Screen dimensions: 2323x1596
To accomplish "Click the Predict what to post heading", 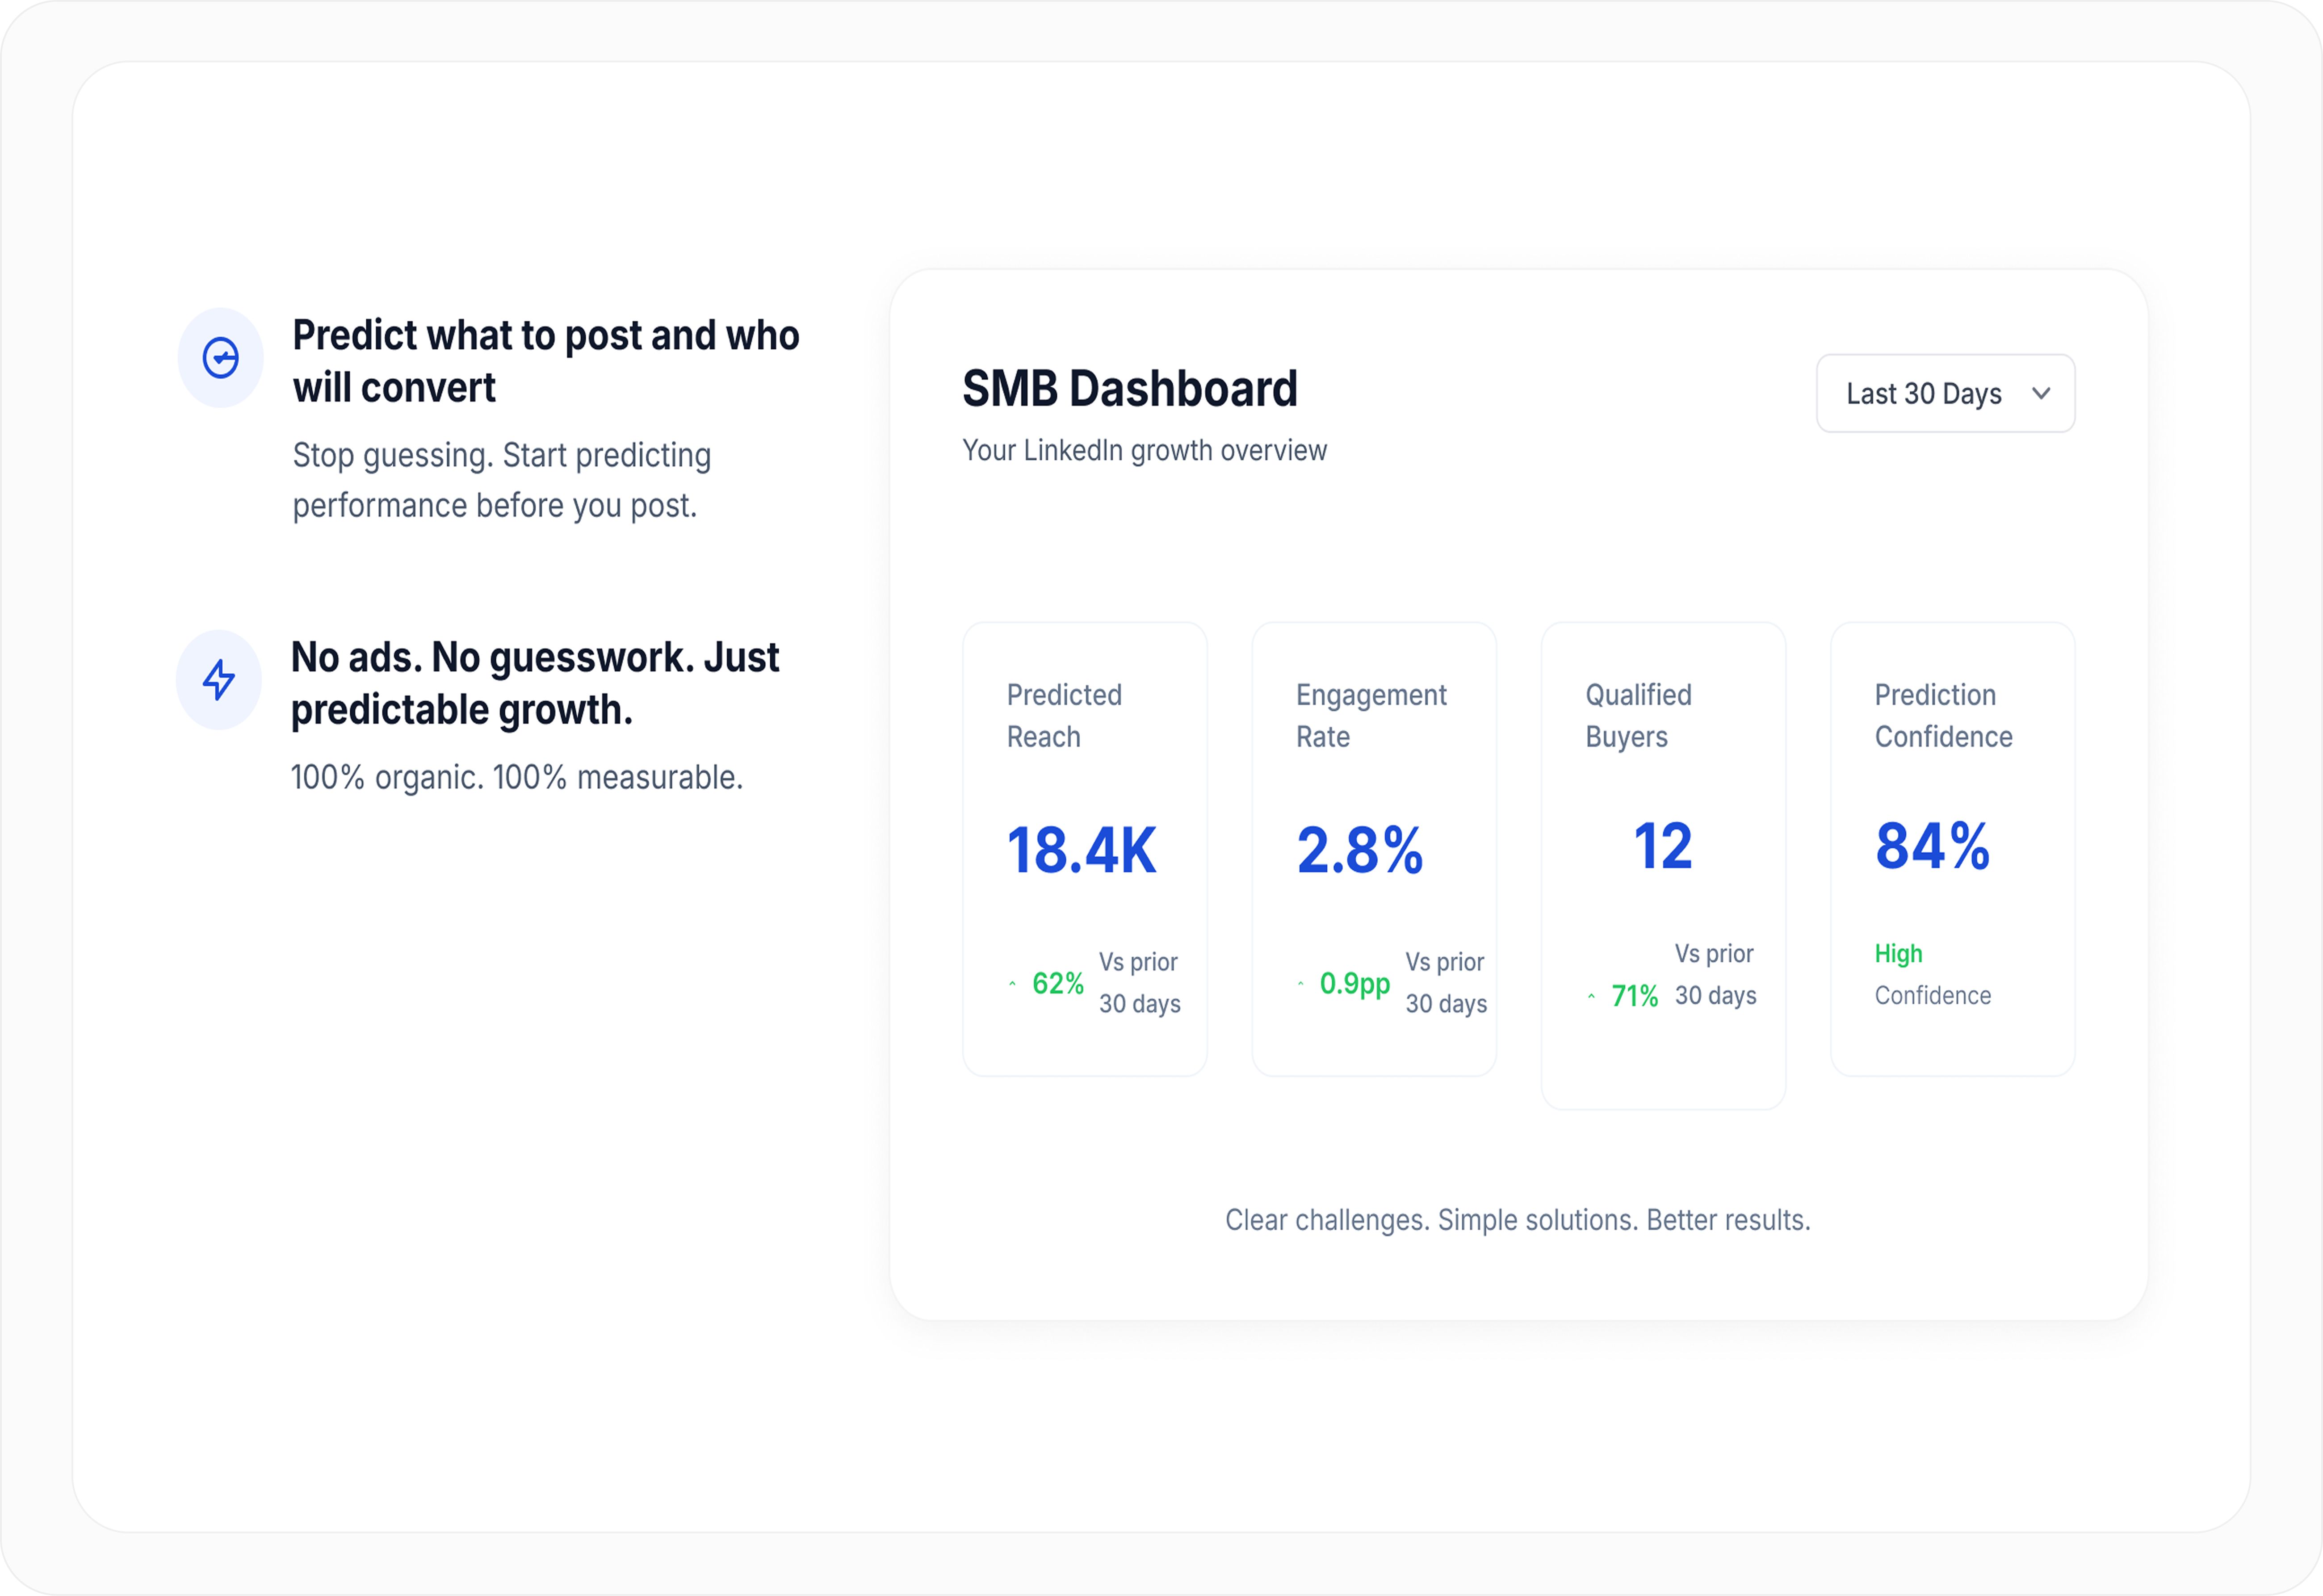I will [x=546, y=361].
